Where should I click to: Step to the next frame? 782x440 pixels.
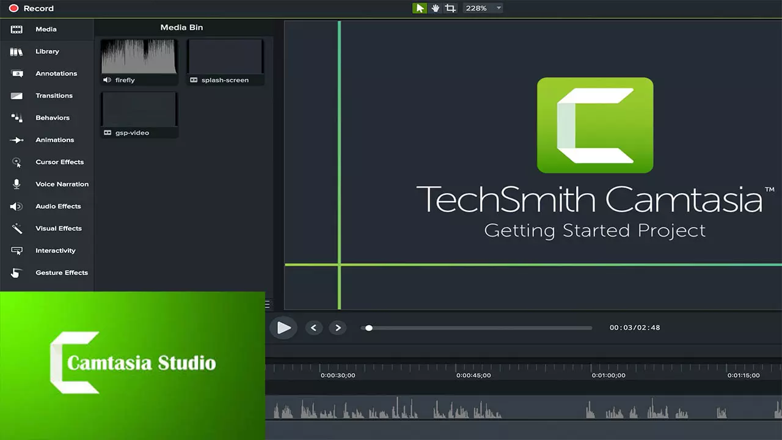tap(338, 328)
